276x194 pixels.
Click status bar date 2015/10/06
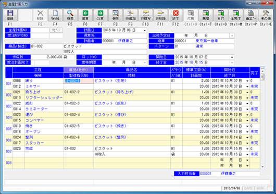pyautogui.click(x=232, y=188)
